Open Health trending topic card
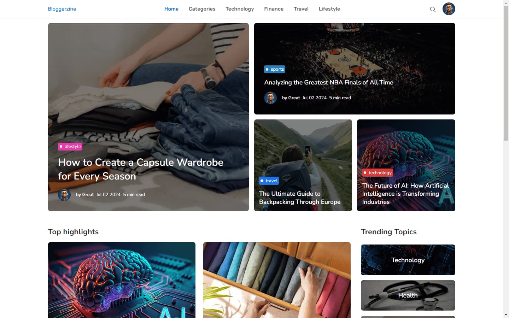509x318 pixels. [408, 295]
